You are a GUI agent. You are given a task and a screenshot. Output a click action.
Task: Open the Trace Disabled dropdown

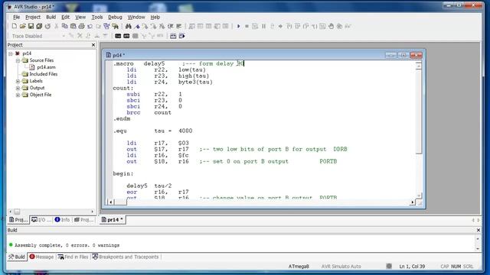64,36
